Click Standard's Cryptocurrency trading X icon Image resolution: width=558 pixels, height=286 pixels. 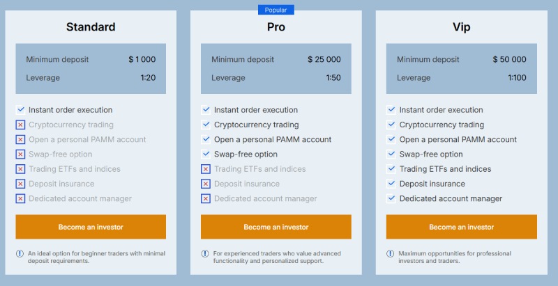coord(20,125)
